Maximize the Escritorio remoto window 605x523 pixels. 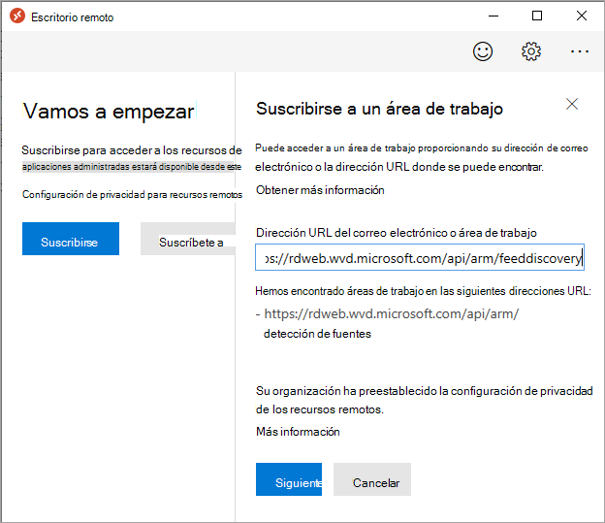[537, 16]
